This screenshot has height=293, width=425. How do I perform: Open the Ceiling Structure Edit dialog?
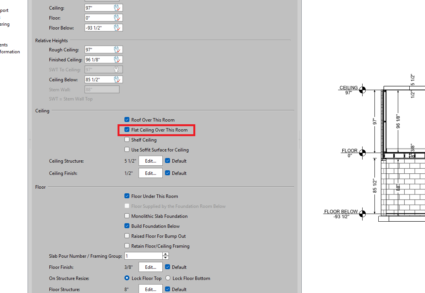(x=150, y=161)
